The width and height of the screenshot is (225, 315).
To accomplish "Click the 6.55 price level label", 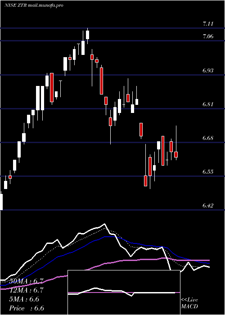I will coord(208,172).
